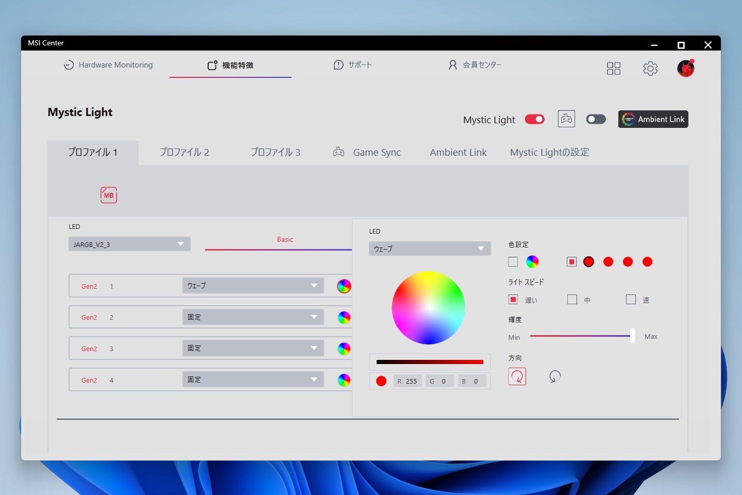Click the 機能特徴 tab icon

point(212,65)
